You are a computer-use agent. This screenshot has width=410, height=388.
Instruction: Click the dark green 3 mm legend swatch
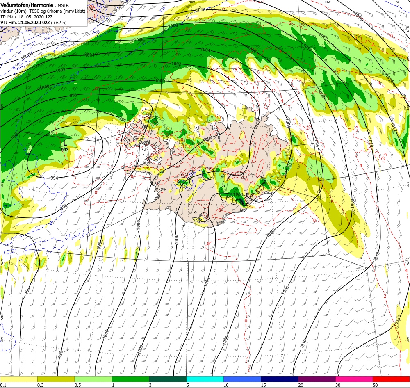point(168,379)
